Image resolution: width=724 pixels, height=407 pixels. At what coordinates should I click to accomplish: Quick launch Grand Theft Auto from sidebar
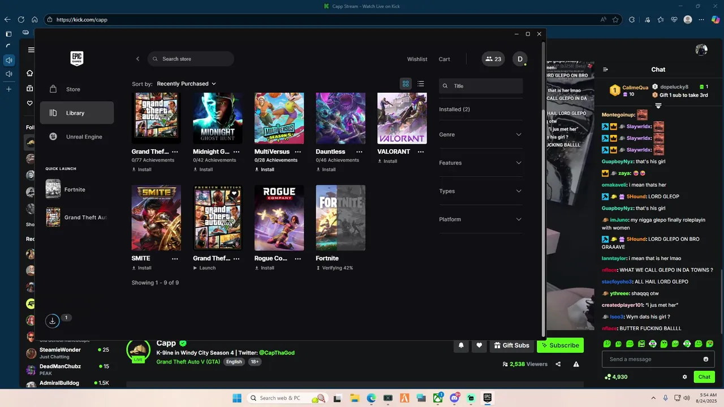[x=77, y=217]
